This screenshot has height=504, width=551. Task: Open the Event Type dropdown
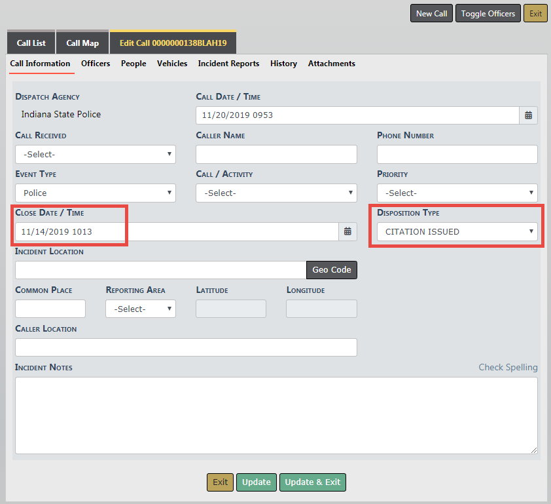(x=96, y=193)
